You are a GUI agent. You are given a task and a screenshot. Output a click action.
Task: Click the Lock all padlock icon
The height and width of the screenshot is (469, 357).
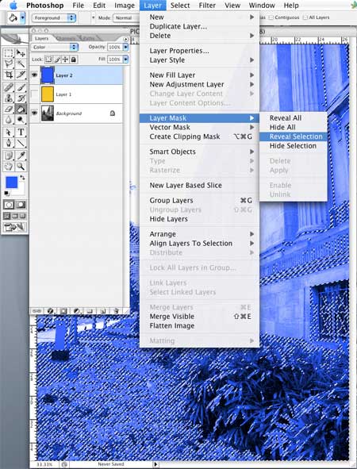click(x=73, y=60)
